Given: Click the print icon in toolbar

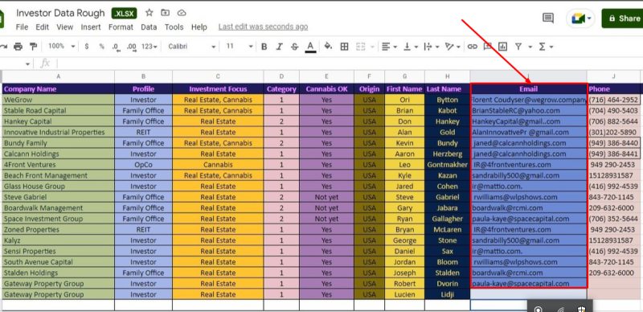Looking at the screenshot, I should [18, 47].
